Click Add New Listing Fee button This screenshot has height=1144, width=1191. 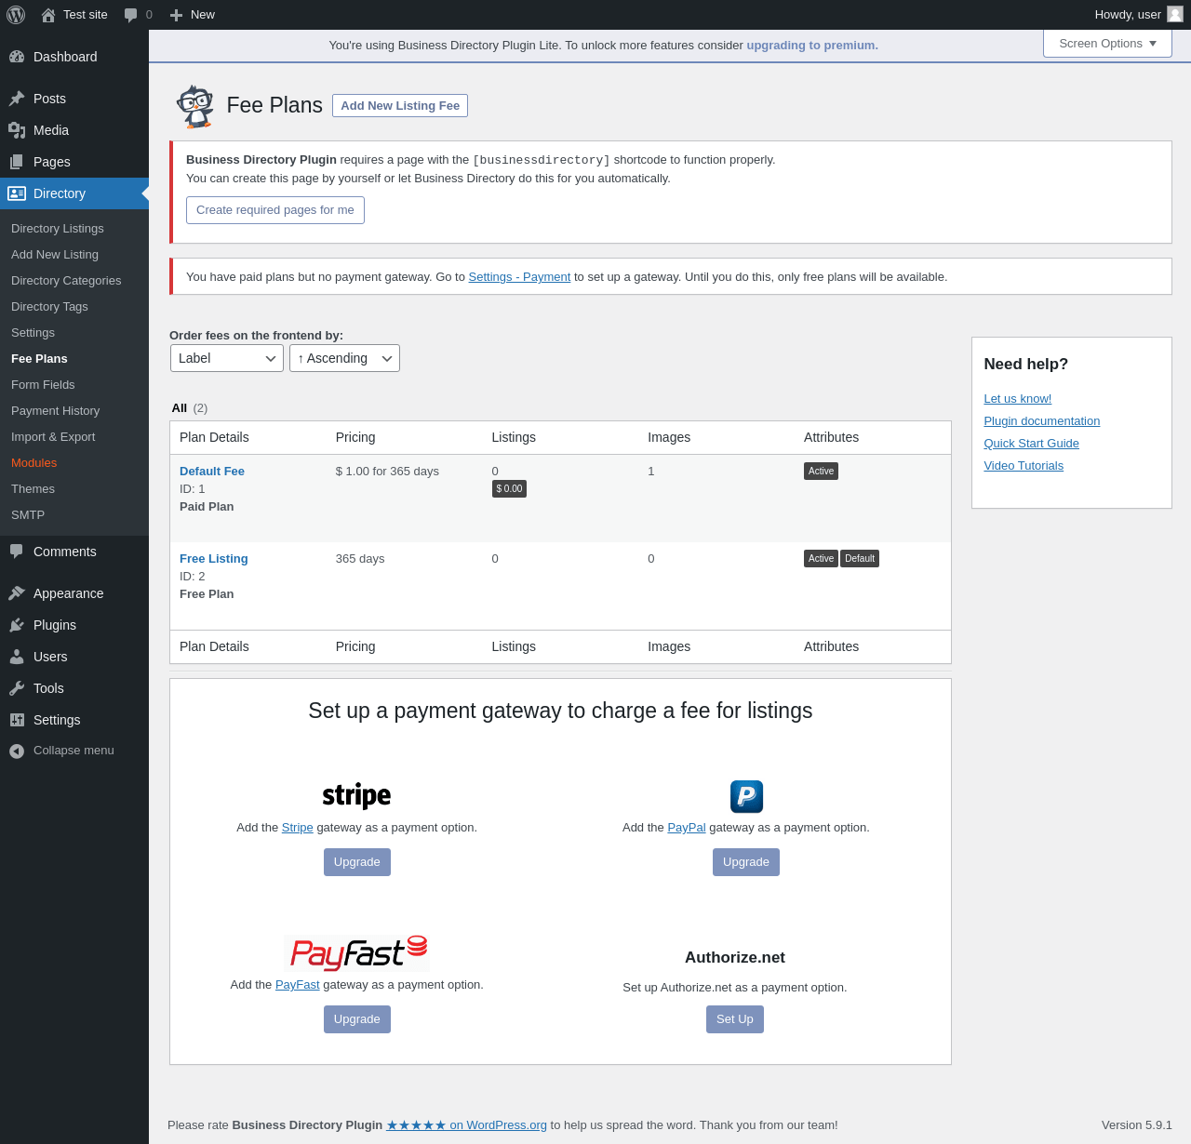(400, 106)
